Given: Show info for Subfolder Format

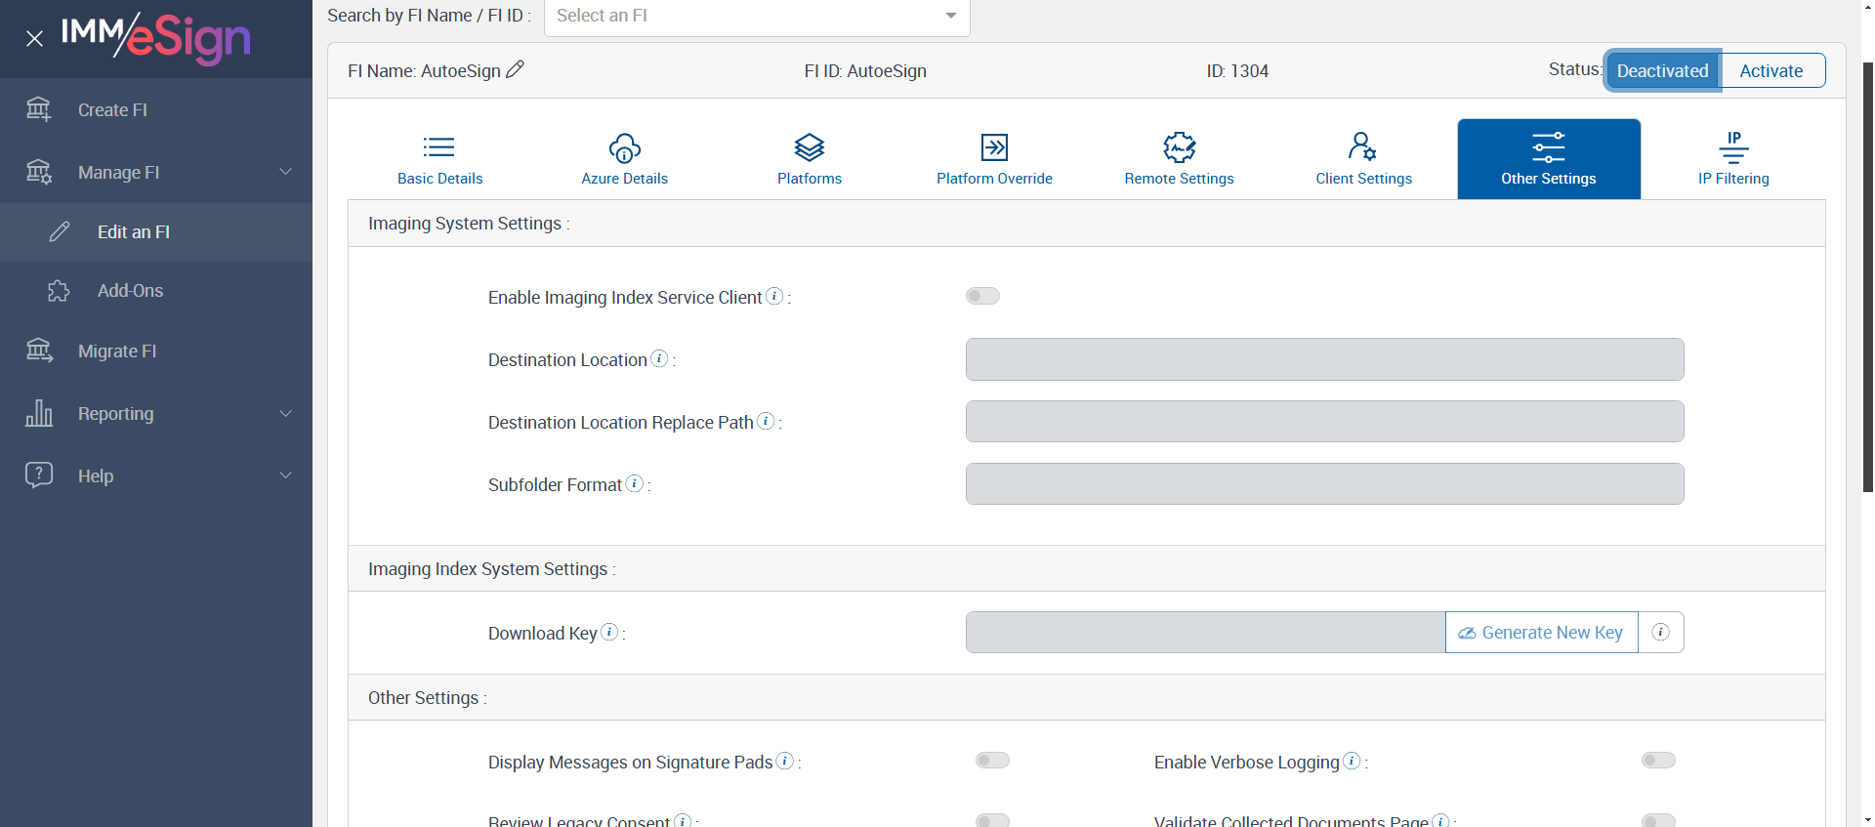Looking at the screenshot, I should 635,483.
